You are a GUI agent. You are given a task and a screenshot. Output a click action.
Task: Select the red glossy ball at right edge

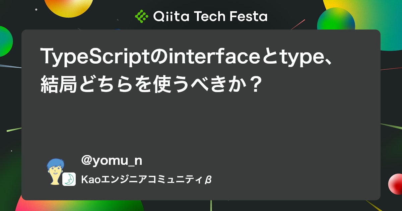point(395,184)
